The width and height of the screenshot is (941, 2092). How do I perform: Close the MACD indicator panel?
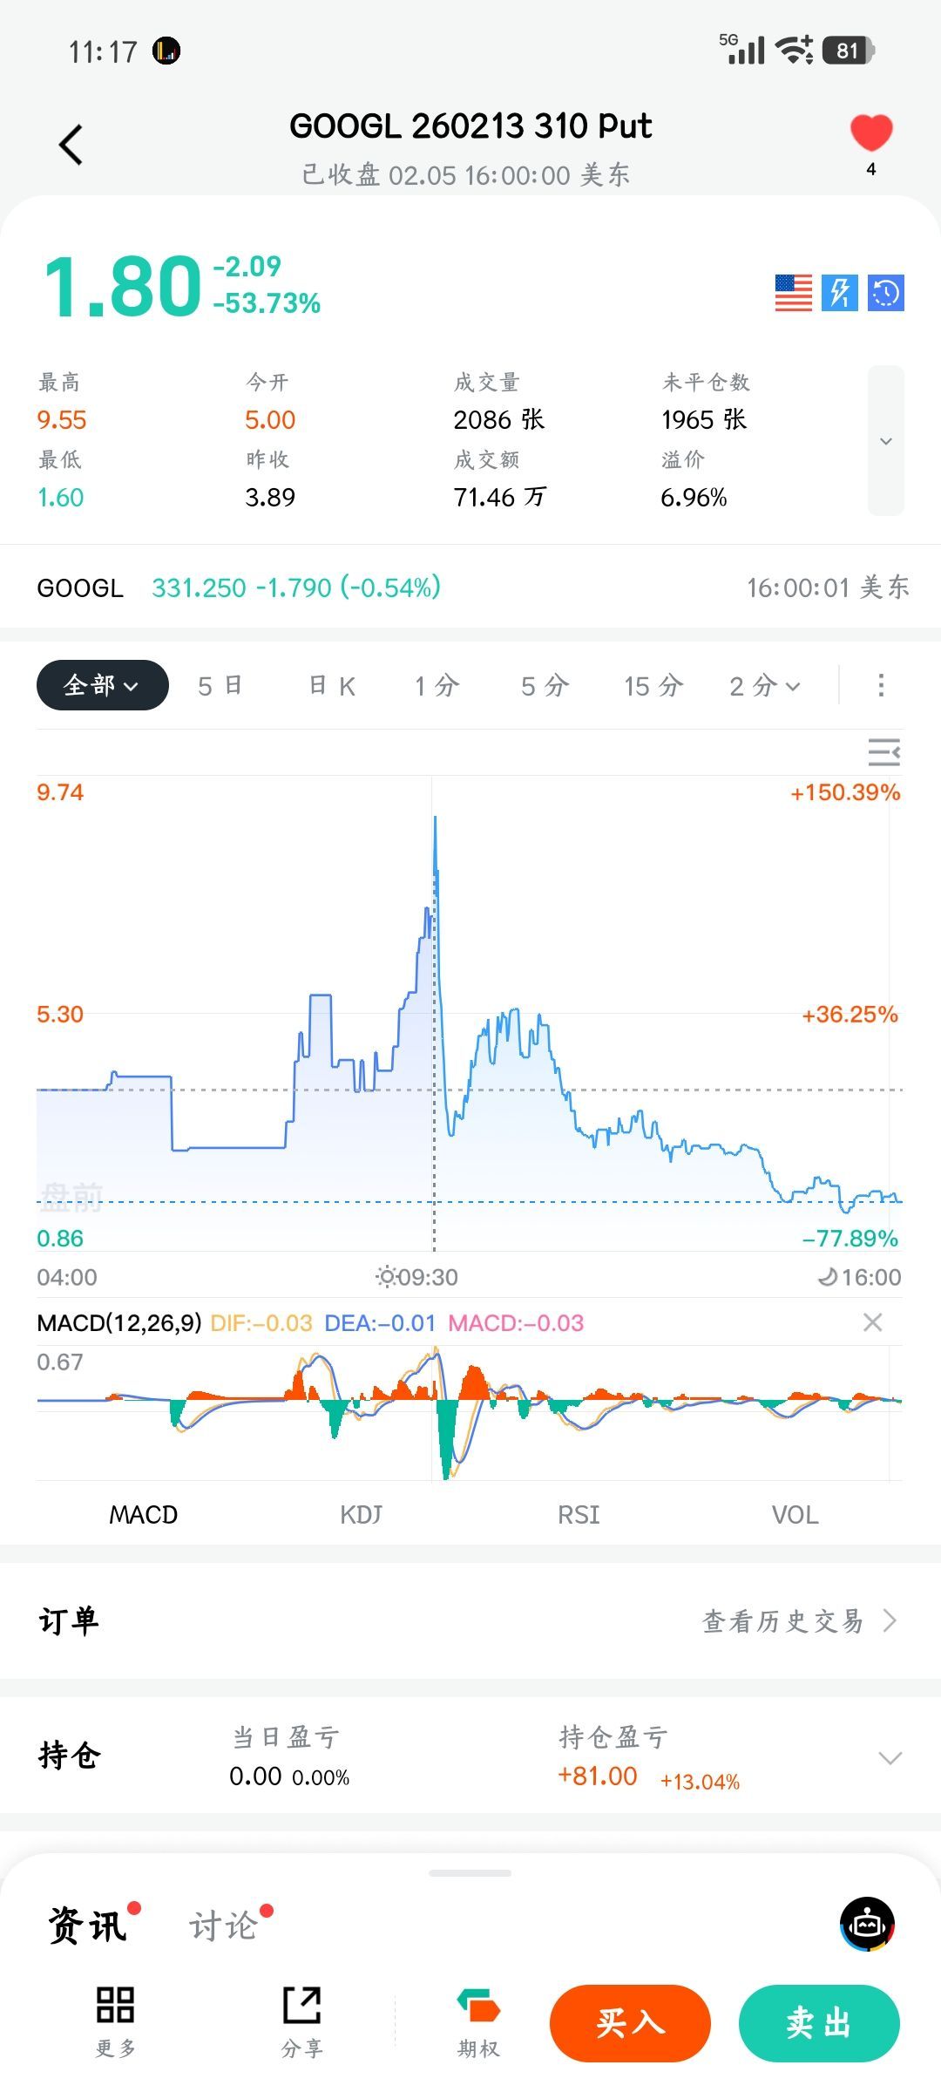pos(872,1322)
